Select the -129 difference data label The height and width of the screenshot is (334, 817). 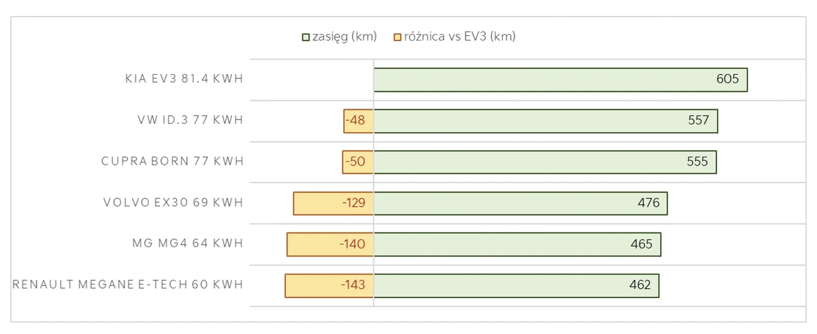click(353, 203)
